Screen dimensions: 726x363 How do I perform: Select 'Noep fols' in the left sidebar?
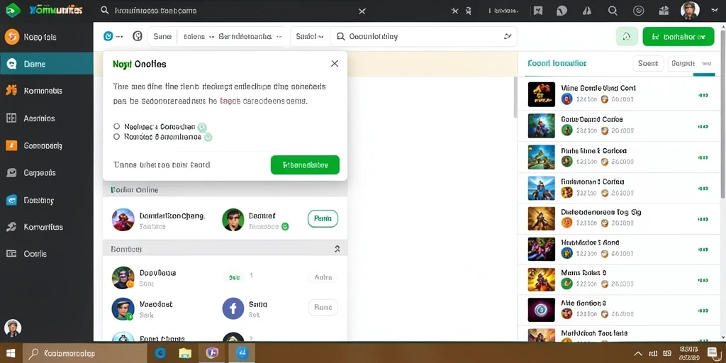46,37
